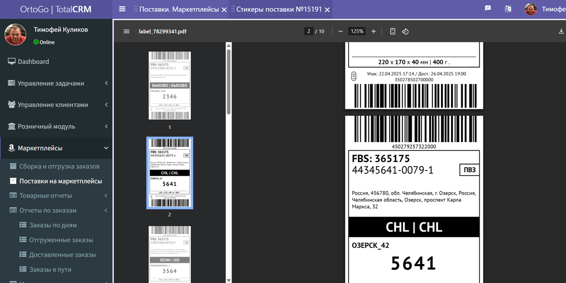
Task: Close the Поставки. Маркетплейсы tab
Action: coord(224,9)
